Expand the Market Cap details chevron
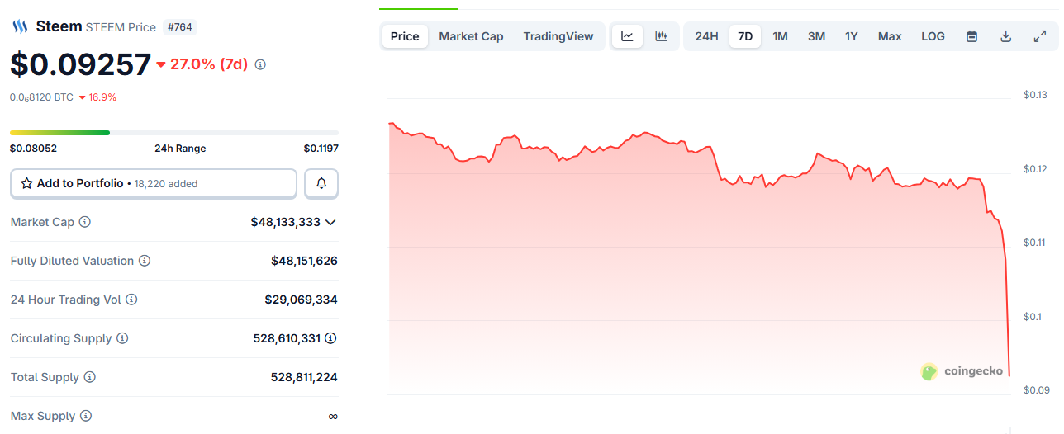 (330, 222)
